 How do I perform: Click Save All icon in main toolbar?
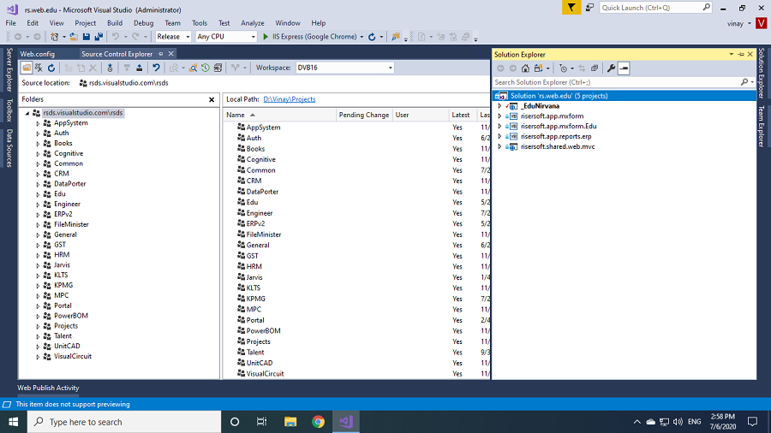tap(99, 37)
